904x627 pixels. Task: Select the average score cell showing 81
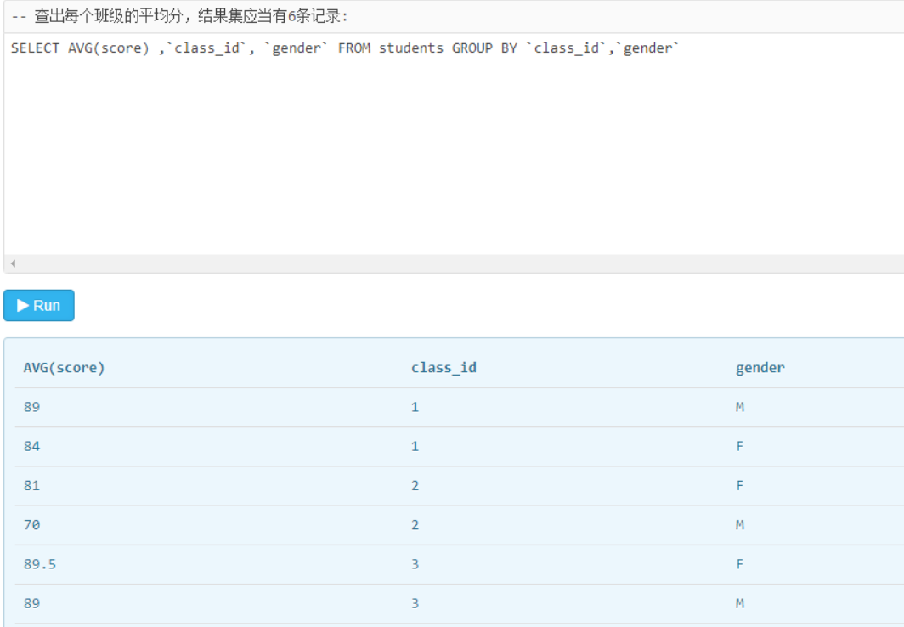tap(32, 486)
